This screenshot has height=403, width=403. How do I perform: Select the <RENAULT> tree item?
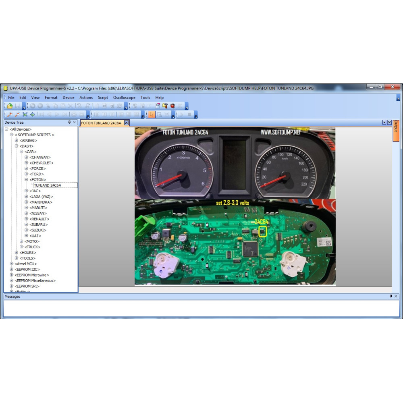(39, 219)
